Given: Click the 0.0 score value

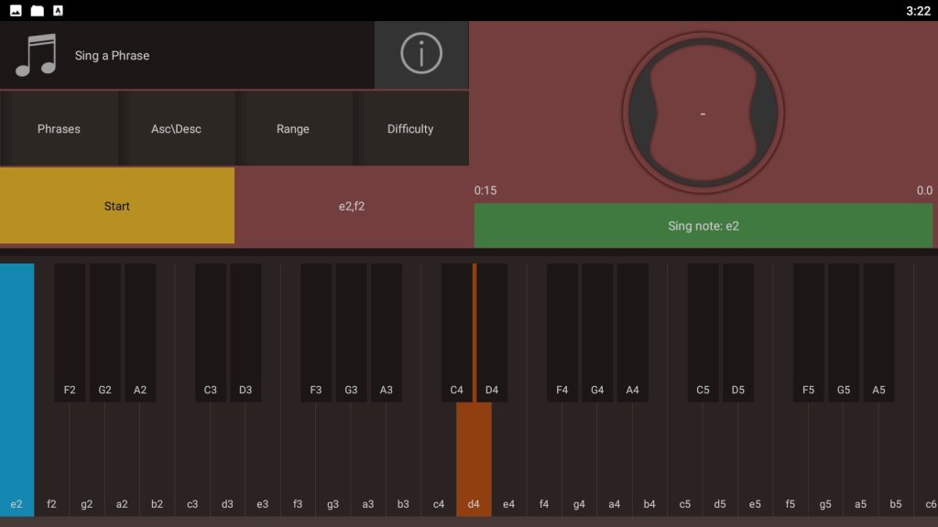Looking at the screenshot, I should click(924, 190).
